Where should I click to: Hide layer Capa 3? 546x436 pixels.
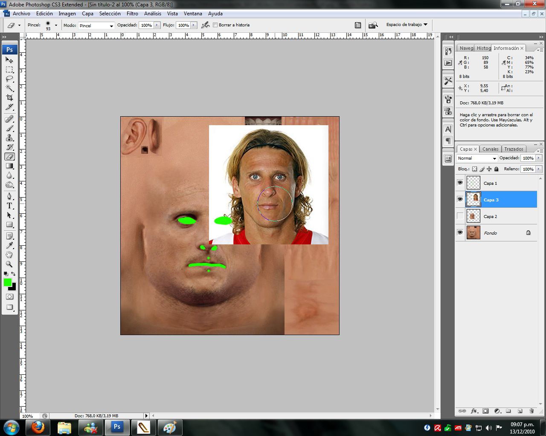pos(460,199)
